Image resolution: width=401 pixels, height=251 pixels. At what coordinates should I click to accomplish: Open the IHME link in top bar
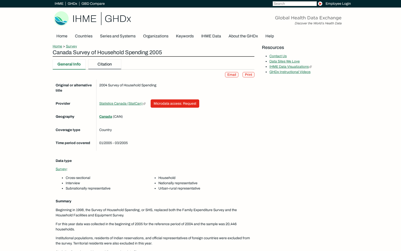click(59, 4)
